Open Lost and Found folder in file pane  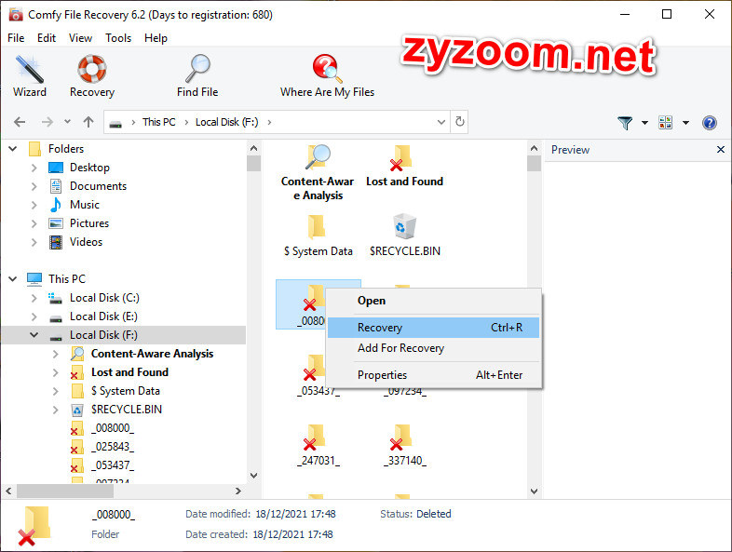[x=404, y=166]
